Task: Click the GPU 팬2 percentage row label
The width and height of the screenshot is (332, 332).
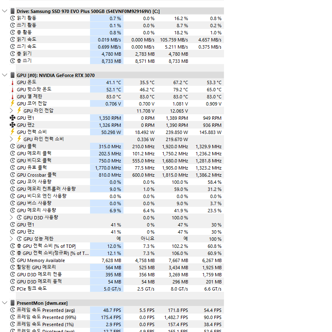Action: click(26, 232)
